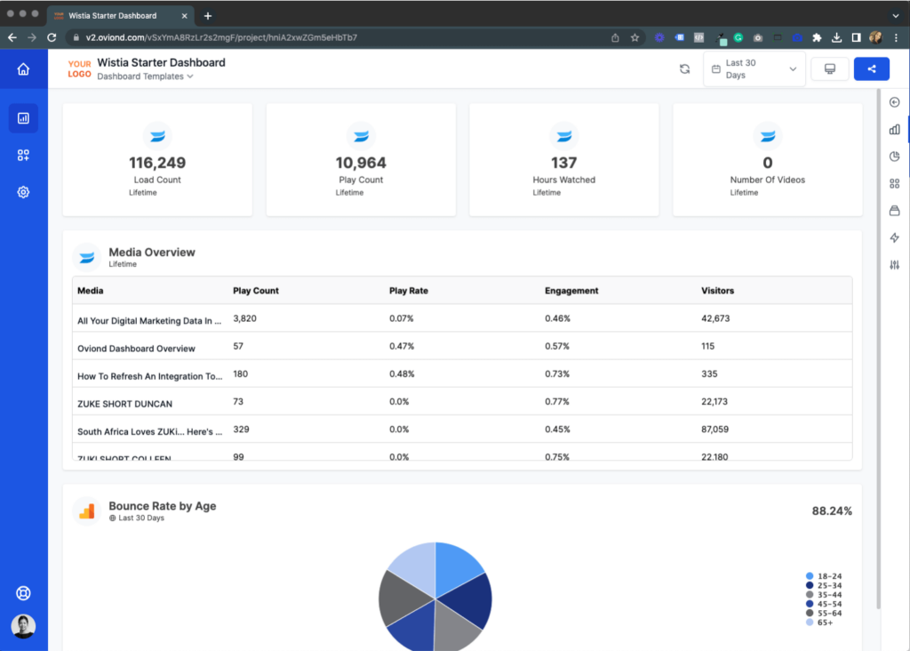Sort by Media column header
The height and width of the screenshot is (651, 910).
coord(91,291)
